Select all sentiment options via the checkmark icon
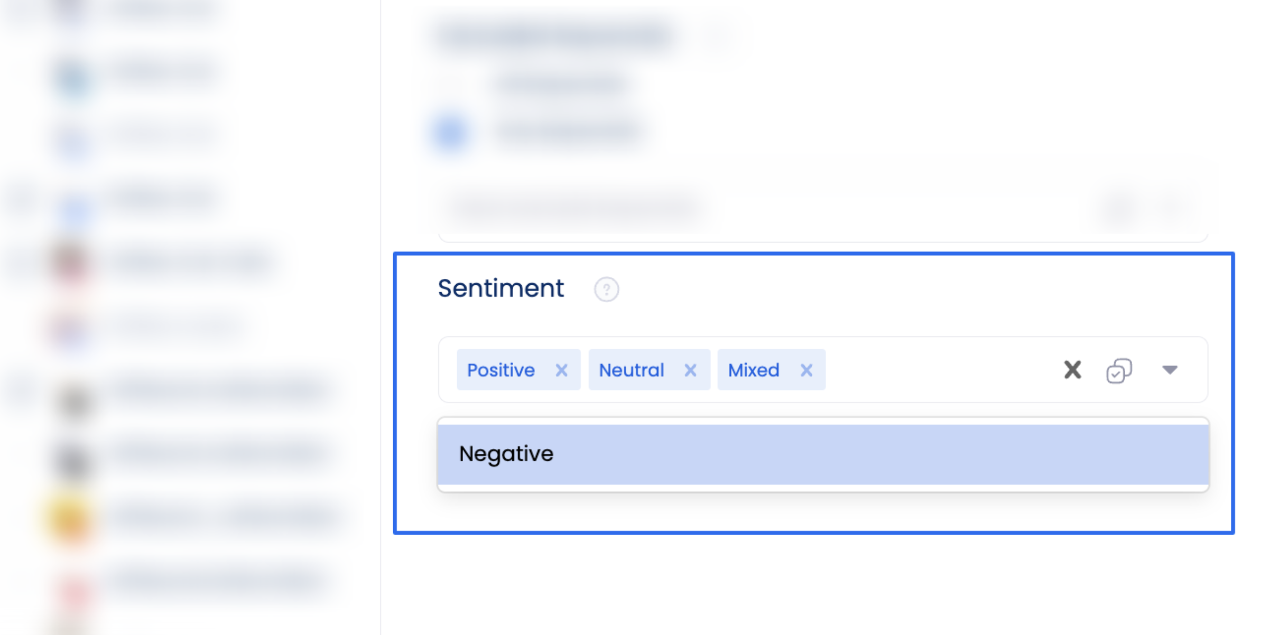This screenshot has height=635, width=1261. coord(1118,370)
